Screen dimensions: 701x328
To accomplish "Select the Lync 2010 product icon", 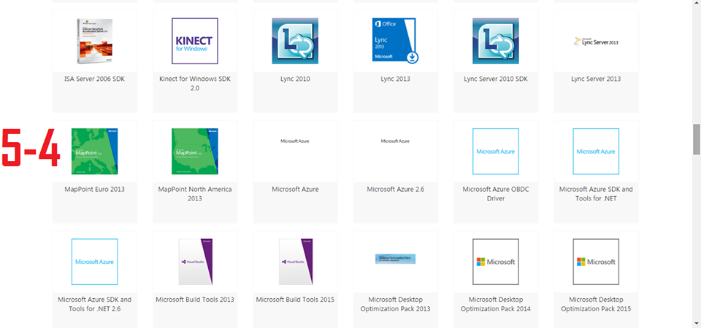I will pos(295,41).
